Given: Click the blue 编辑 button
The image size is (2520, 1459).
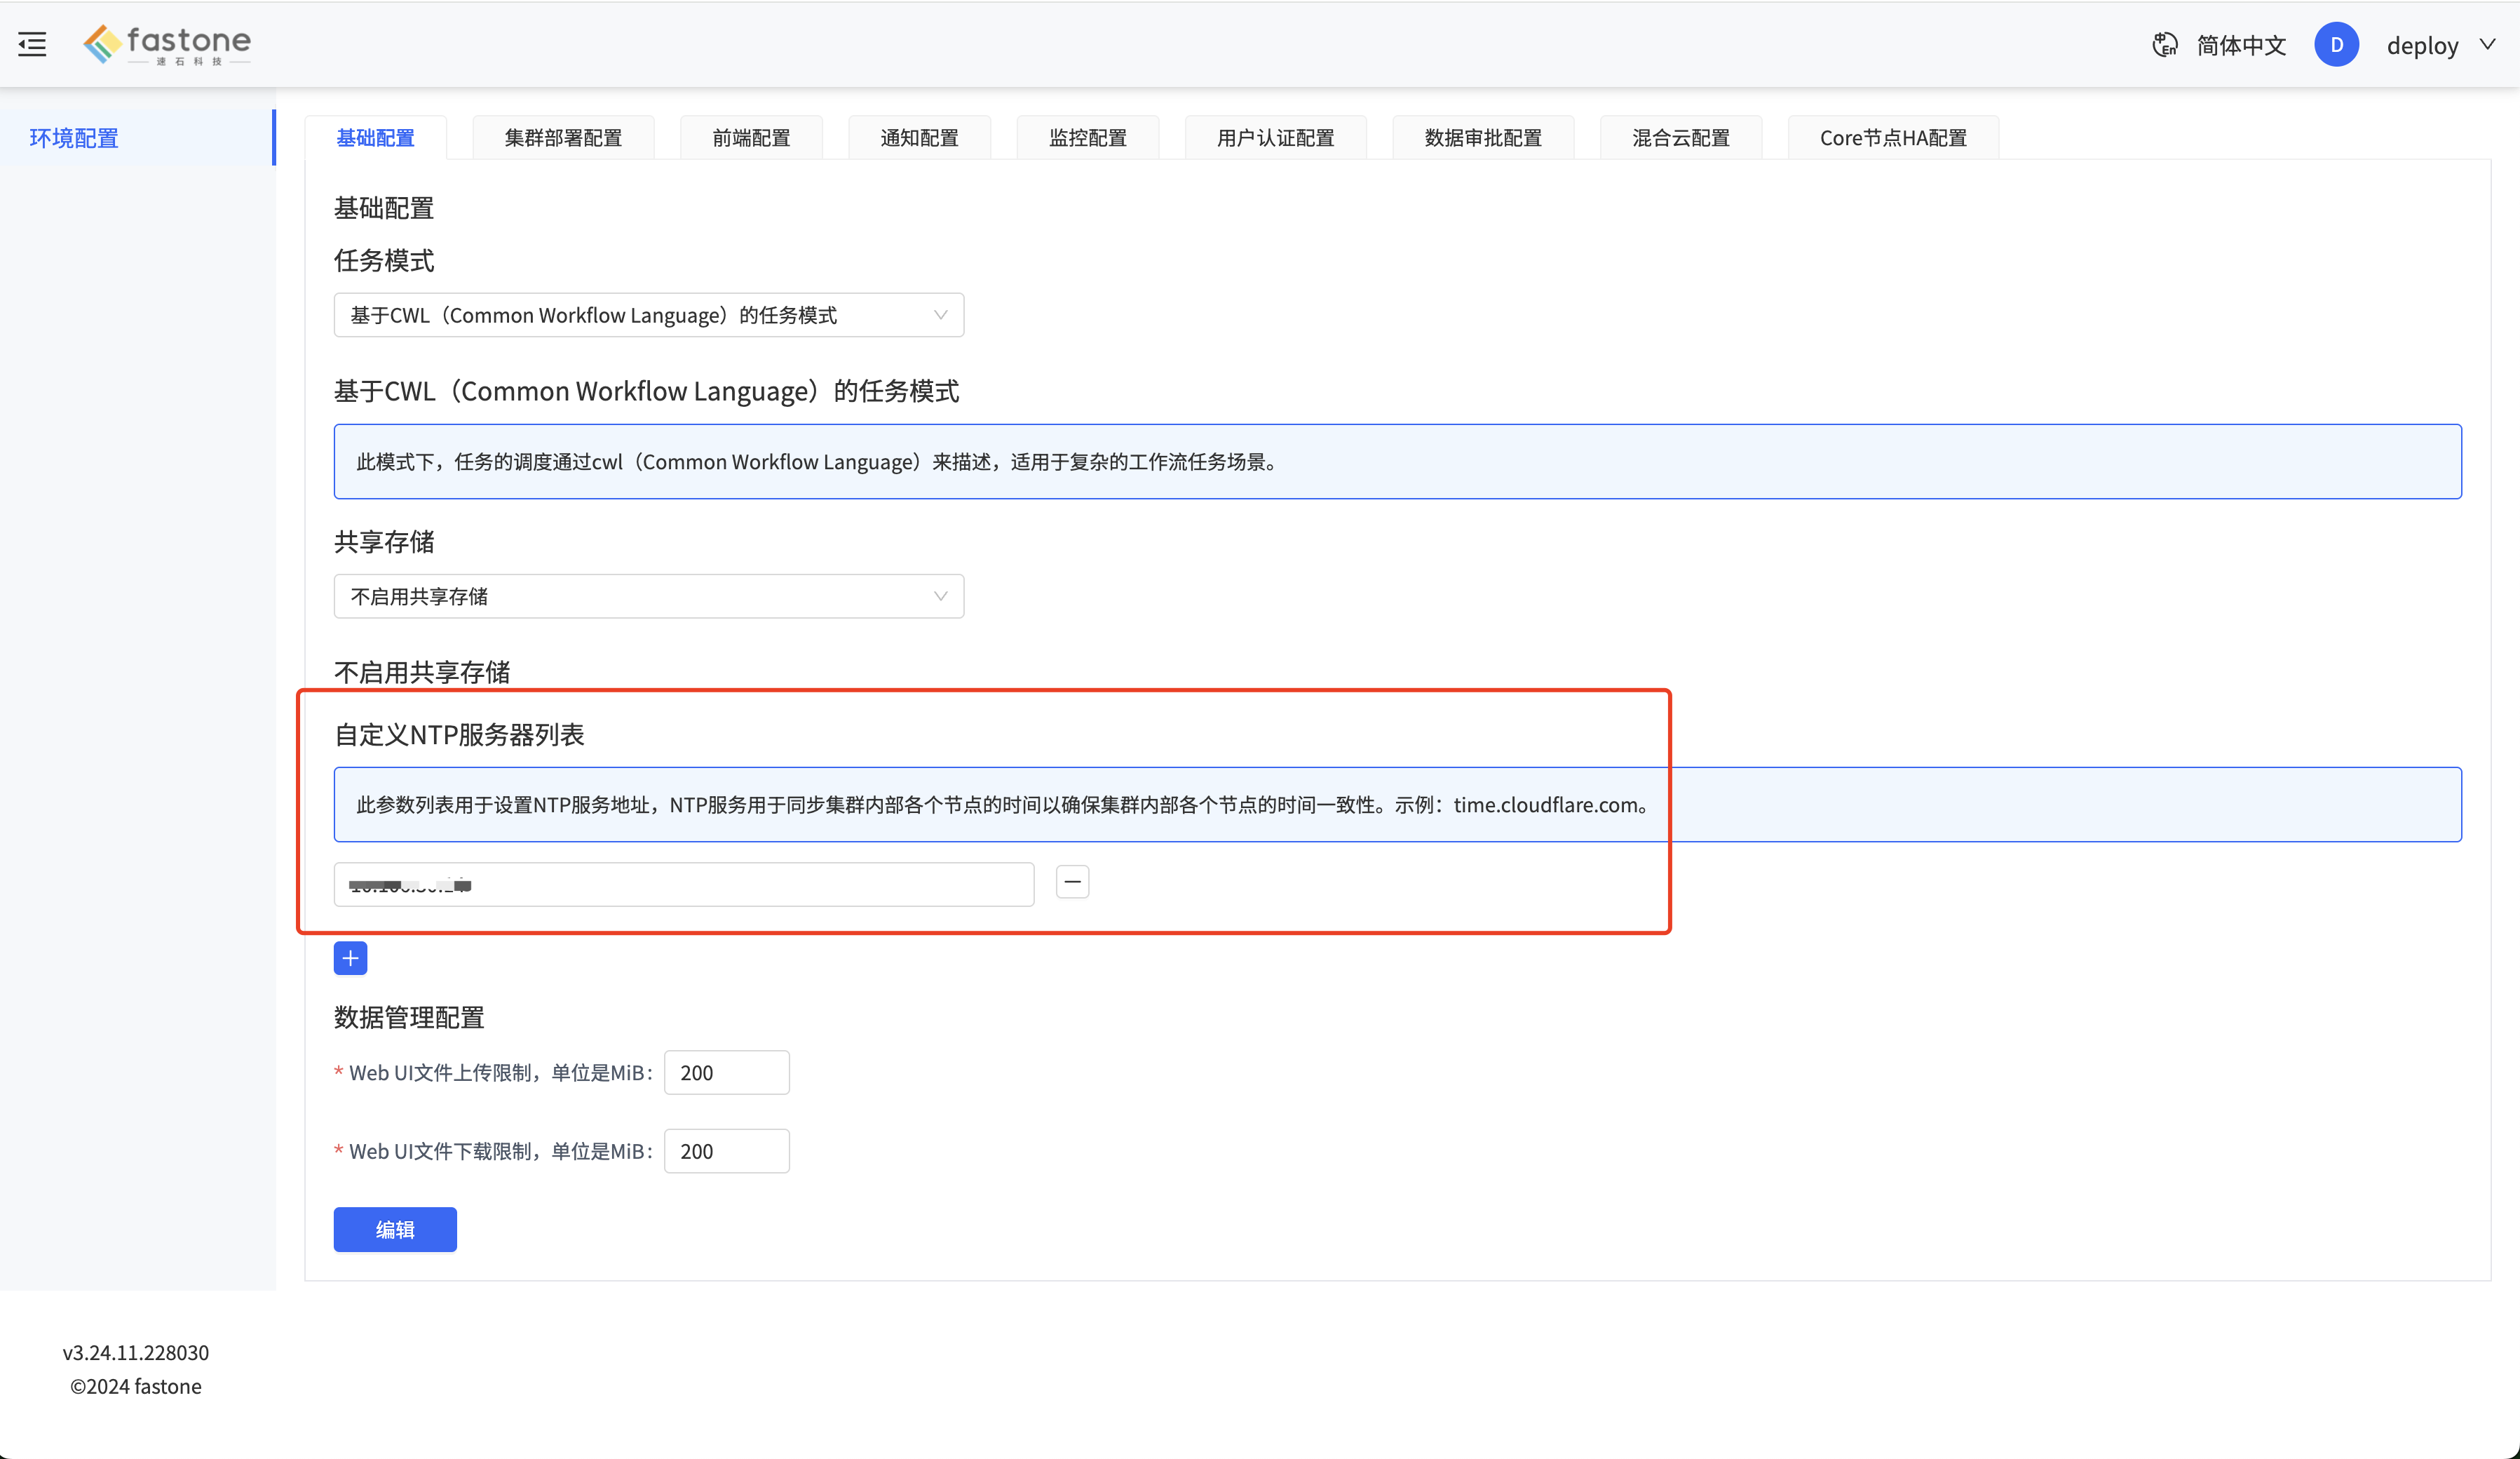Looking at the screenshot, I should (x=395, y=1230).
